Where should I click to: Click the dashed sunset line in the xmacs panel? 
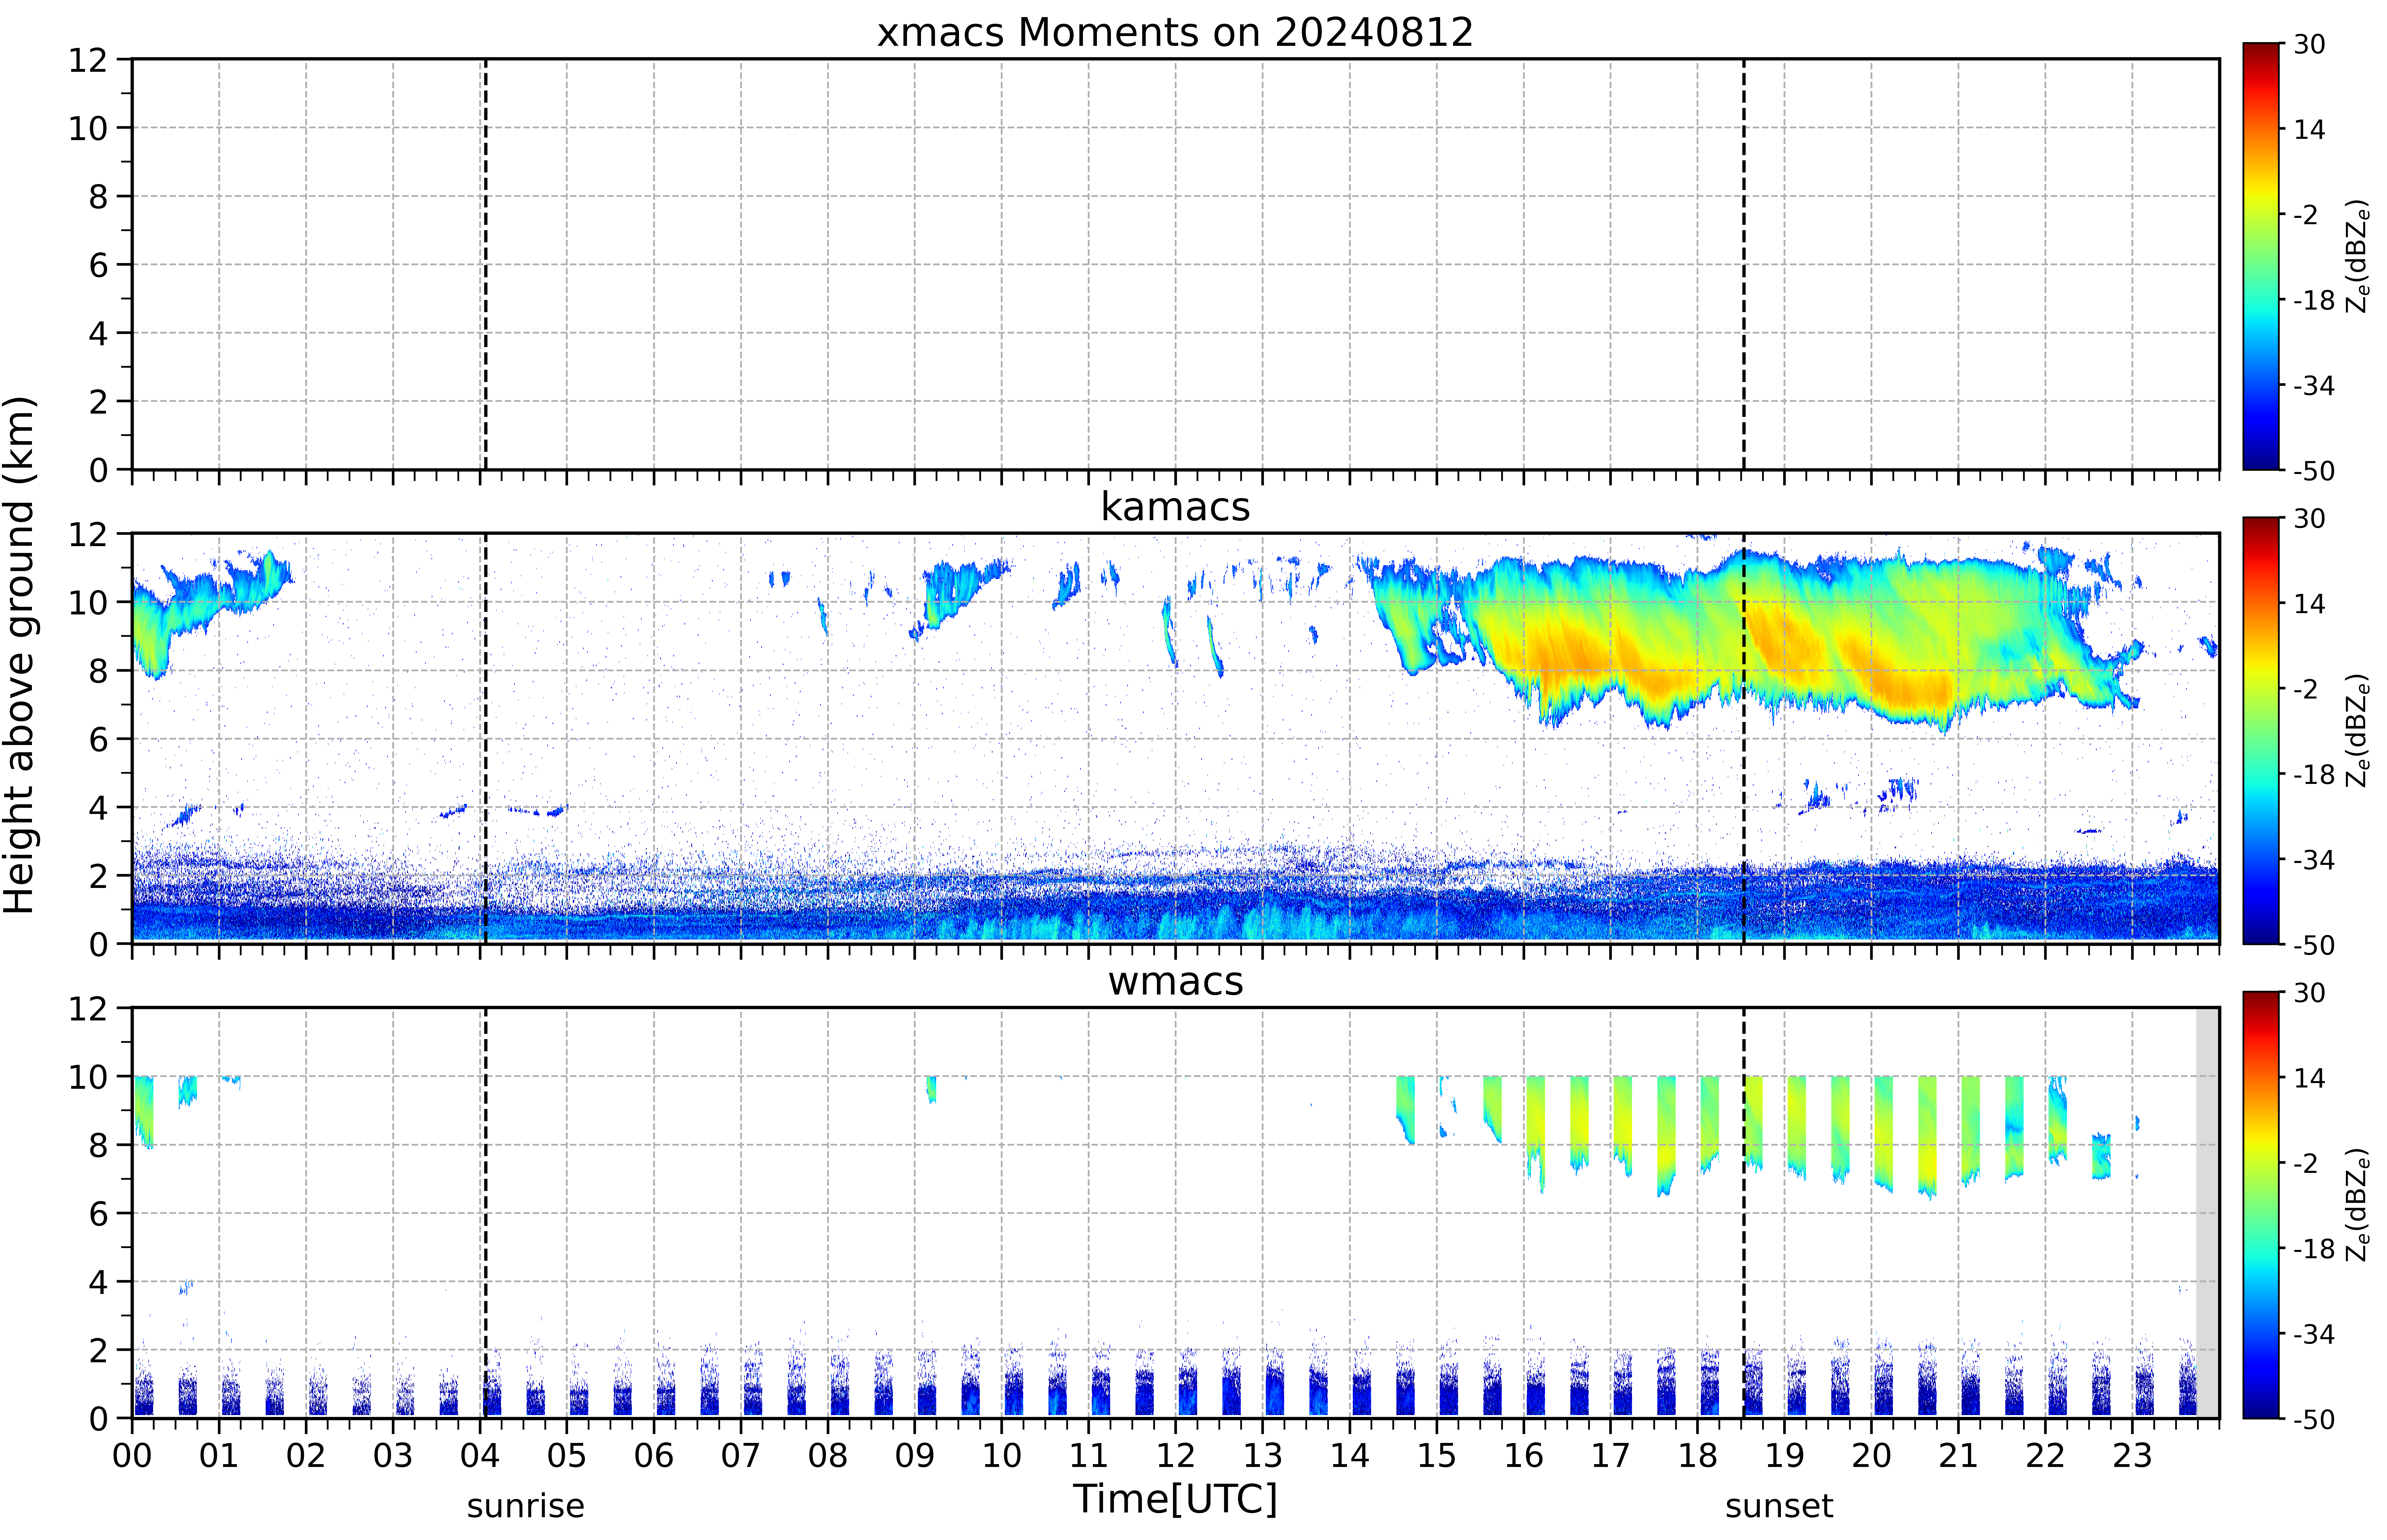1744,264
